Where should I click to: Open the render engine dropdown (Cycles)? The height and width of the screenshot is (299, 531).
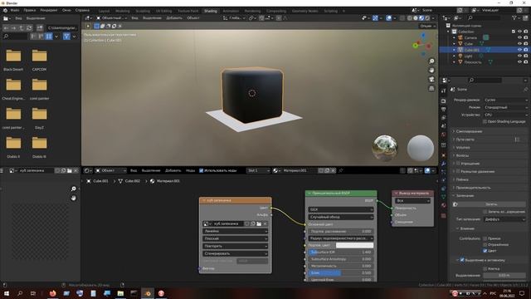point(505,100)
